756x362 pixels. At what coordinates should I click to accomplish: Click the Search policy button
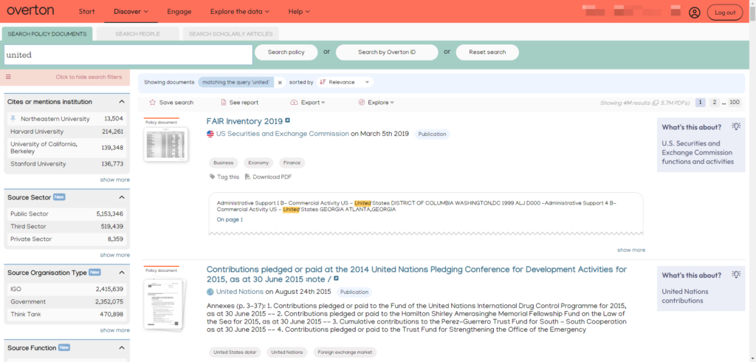click(286, 52)
